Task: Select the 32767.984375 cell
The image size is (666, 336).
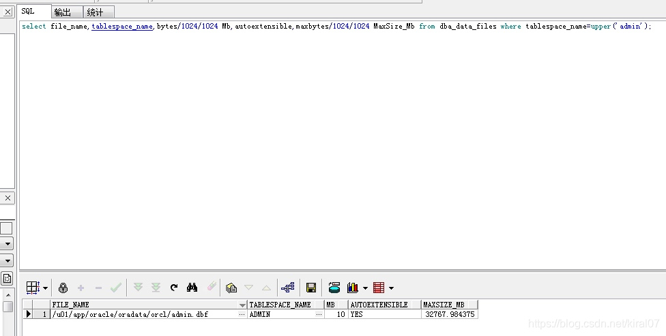Action: [x=450, y=314]
